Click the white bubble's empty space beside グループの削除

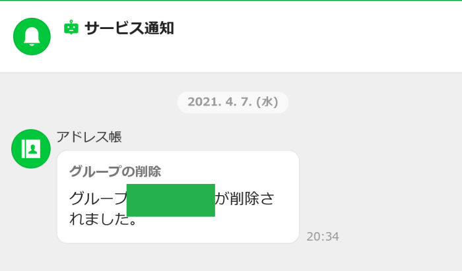point(230,171)
